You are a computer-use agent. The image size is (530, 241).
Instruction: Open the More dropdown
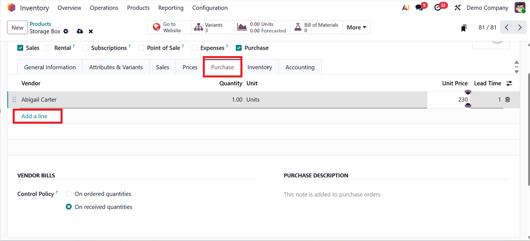pyautogui.click(x=356, y=27)
